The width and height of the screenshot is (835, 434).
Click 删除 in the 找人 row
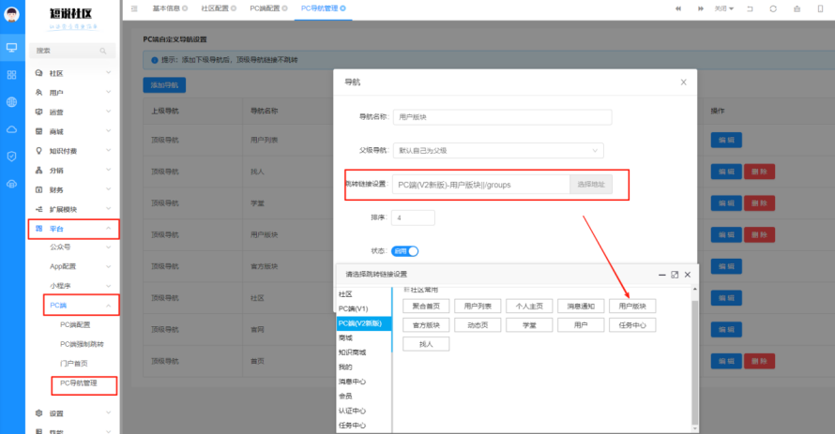pos(759,172)
